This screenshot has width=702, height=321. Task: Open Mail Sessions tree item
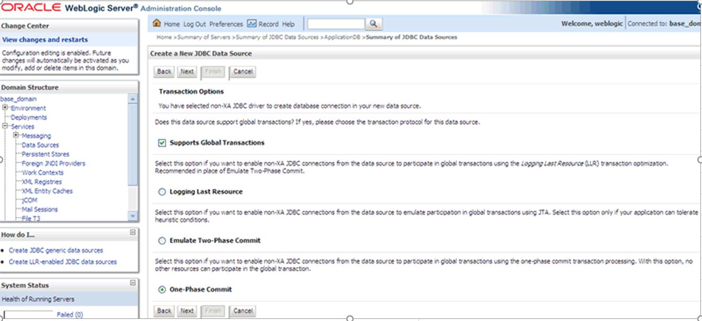coord(40,209)
